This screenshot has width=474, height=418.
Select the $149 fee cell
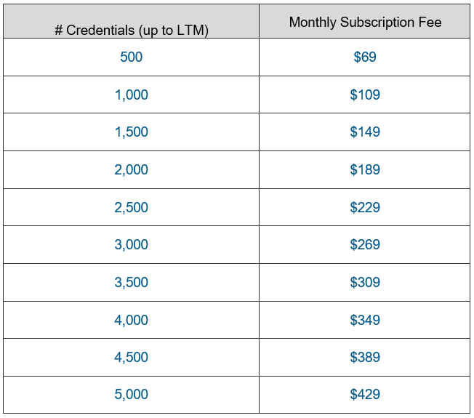[x=365, y=132]
